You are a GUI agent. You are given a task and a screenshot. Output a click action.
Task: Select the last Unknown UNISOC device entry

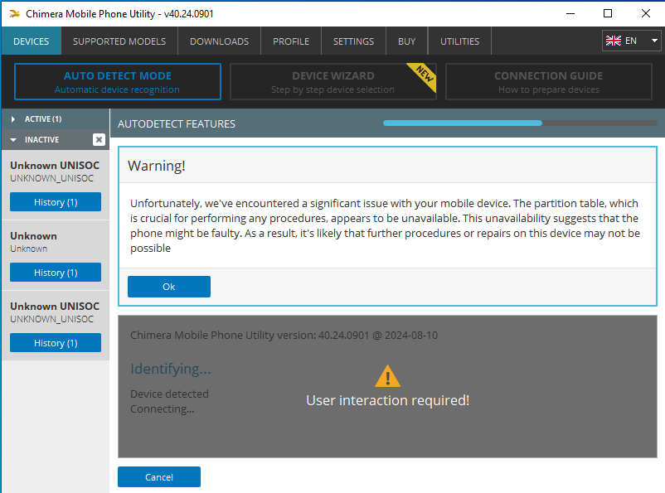[x=55, y=312]
